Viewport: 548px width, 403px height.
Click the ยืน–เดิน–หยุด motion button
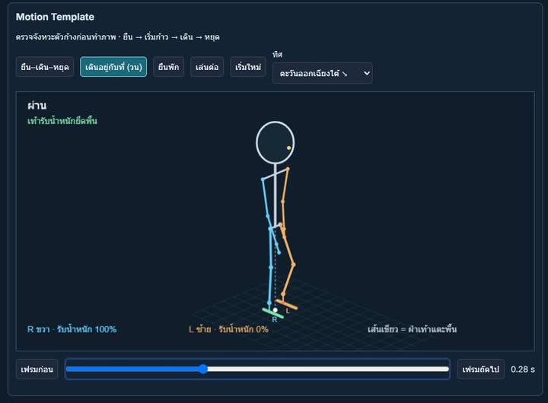(x=45, y=67)
